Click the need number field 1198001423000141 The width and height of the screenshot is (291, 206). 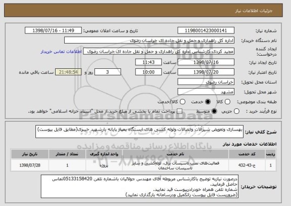point(206,30)
